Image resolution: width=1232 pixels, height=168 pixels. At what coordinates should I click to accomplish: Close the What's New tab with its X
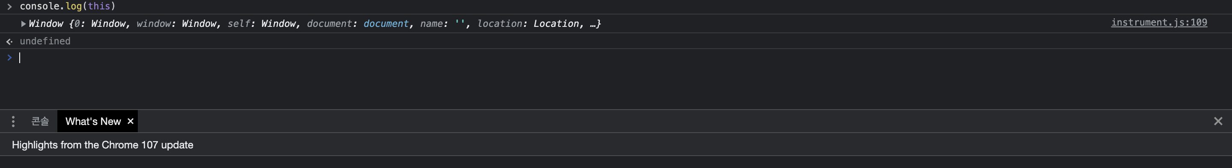131,122
